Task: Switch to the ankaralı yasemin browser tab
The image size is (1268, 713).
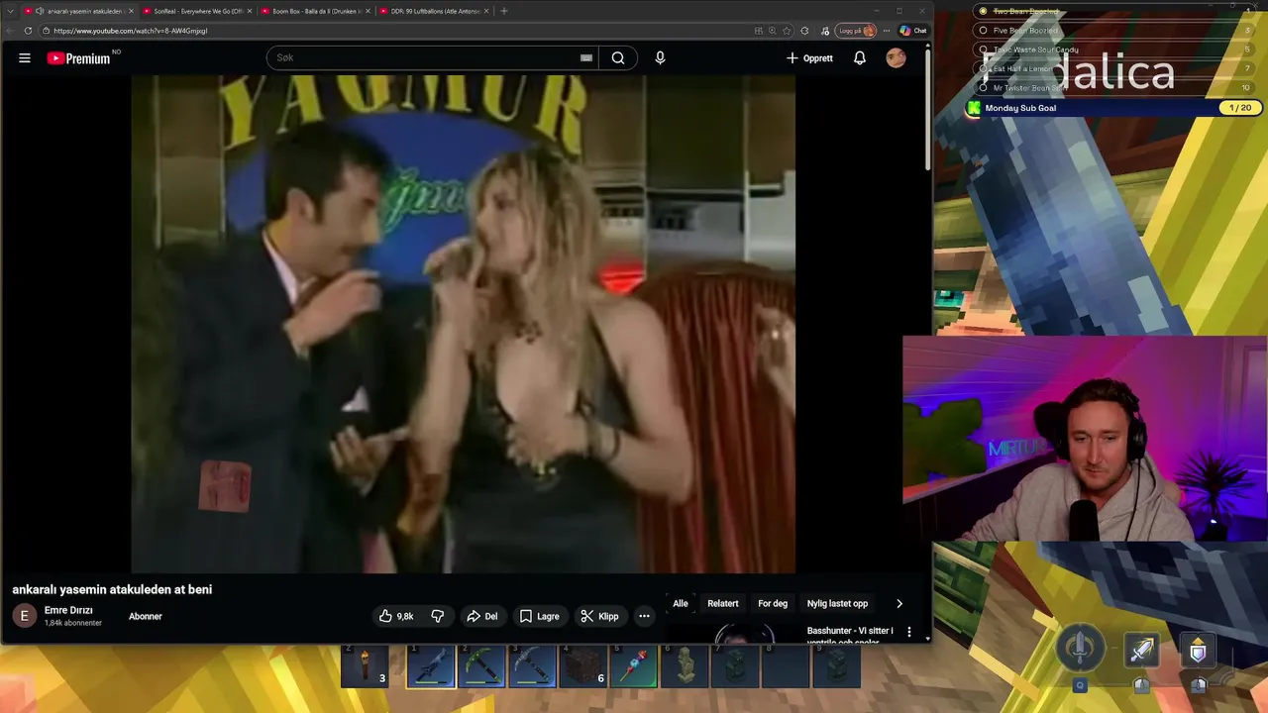Action: click(x=78, y=11)
